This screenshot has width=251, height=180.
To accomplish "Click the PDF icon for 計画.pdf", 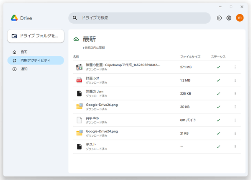I will 79,80.
